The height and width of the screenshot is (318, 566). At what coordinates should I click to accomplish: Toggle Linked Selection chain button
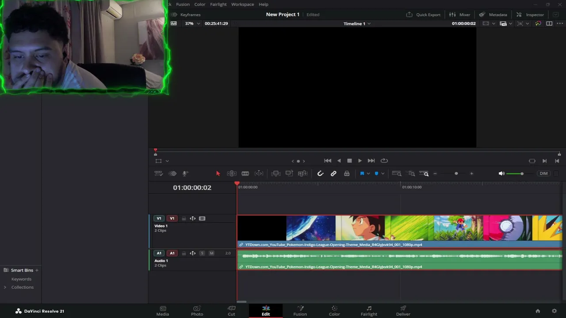pos(333,174)
